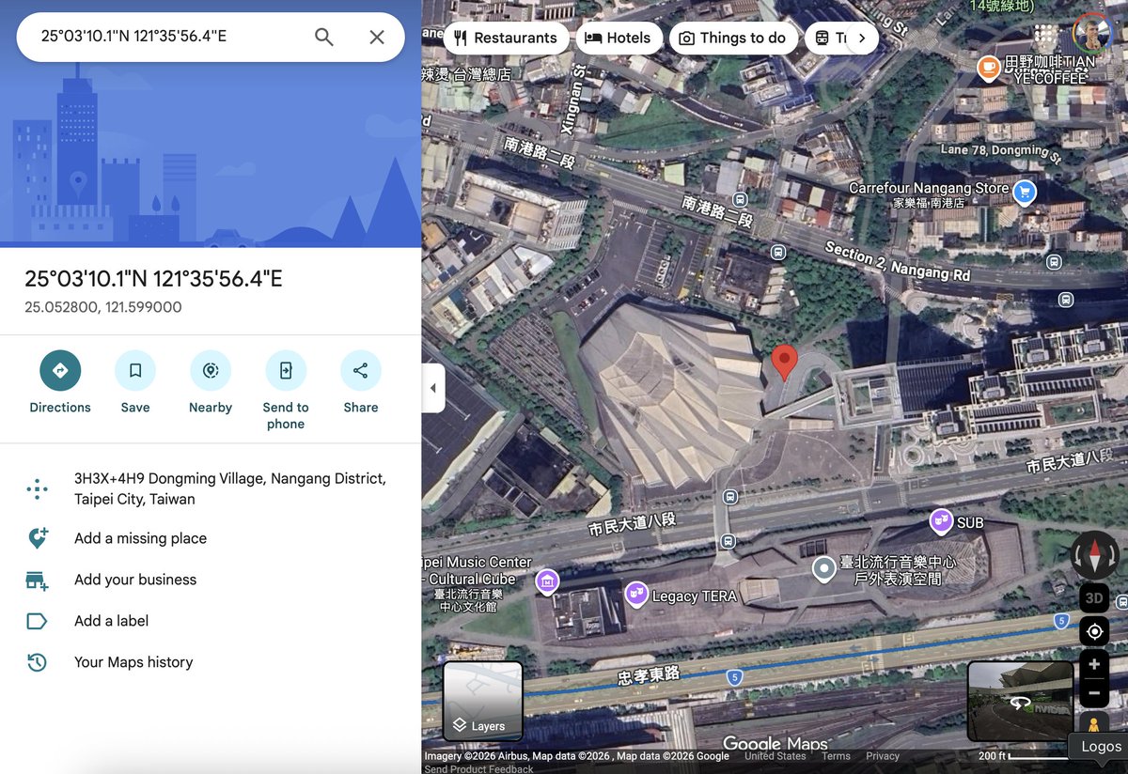Click Send Product Feedback link

pyautogui.click(x=478, y=768)
